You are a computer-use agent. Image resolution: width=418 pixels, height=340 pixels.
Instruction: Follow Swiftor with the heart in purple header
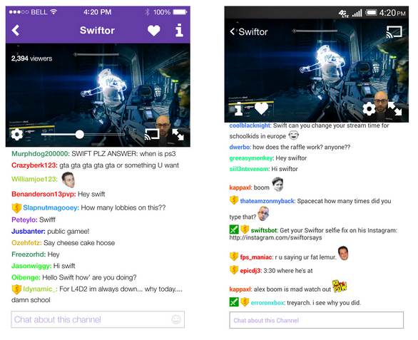(x=154, y=31)
